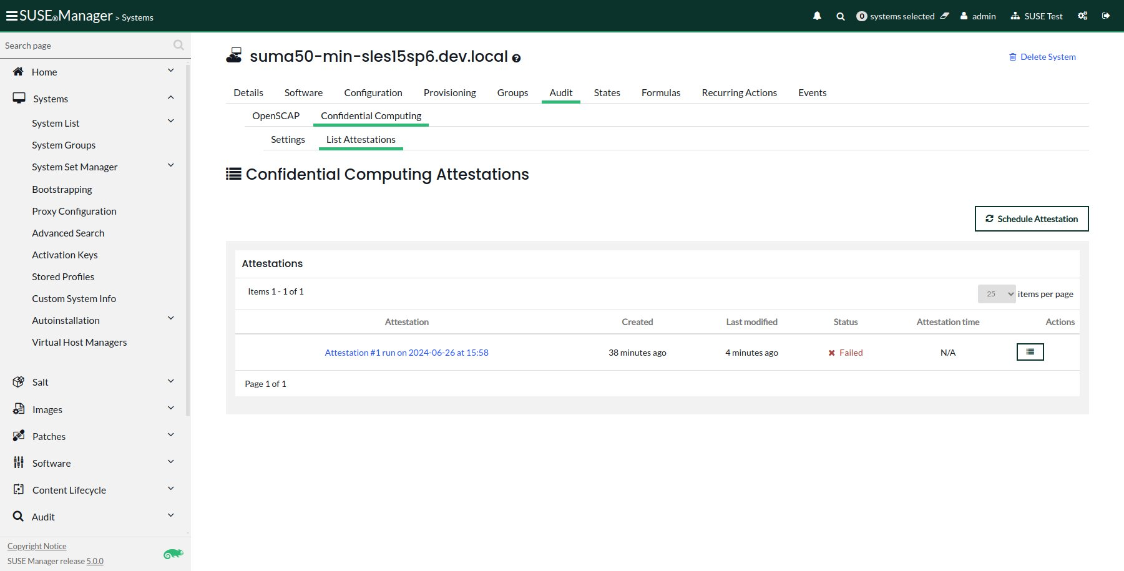
Task: Open the Bootstrapping sidebar link
Action: click(x=62, y=189)
